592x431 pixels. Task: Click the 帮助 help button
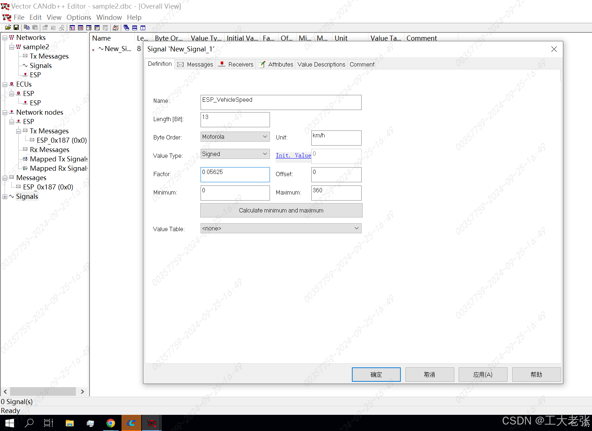click(536, 375)
